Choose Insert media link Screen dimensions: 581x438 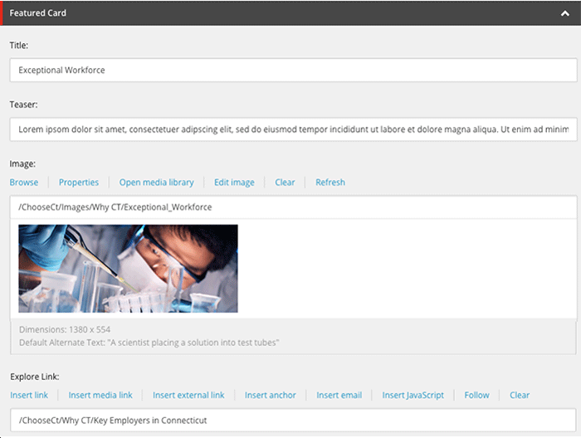click(100, 396)
